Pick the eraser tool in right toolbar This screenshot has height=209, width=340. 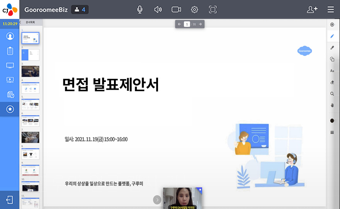point(332,82)
